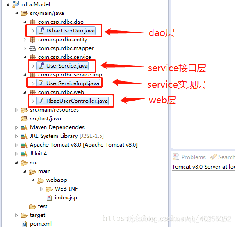Expand the target folder
Viewport: 235px width, 227px height.
(x=16, y=216)
